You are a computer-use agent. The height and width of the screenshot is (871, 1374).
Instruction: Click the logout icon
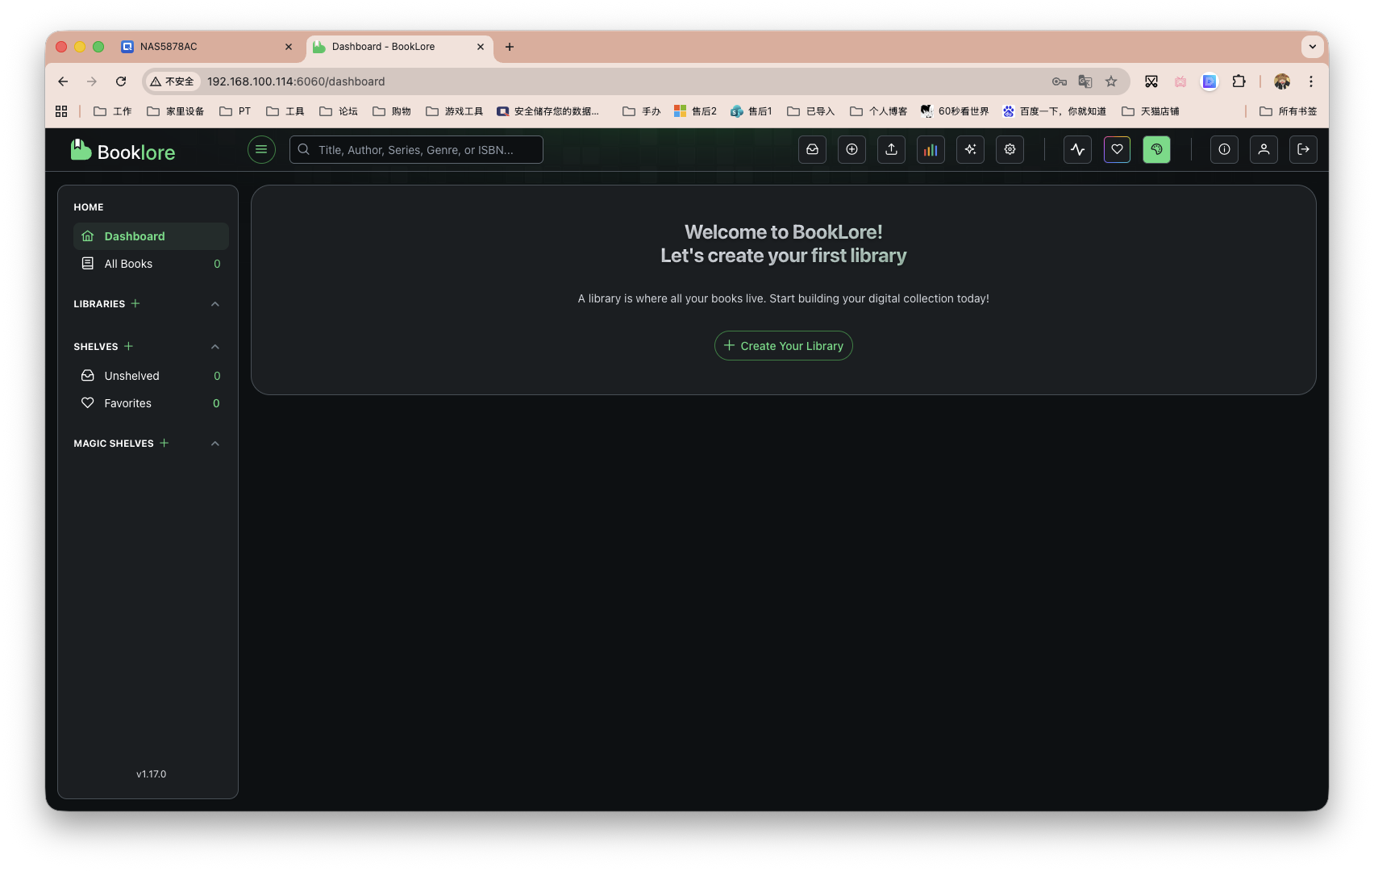coord(1303,149)
